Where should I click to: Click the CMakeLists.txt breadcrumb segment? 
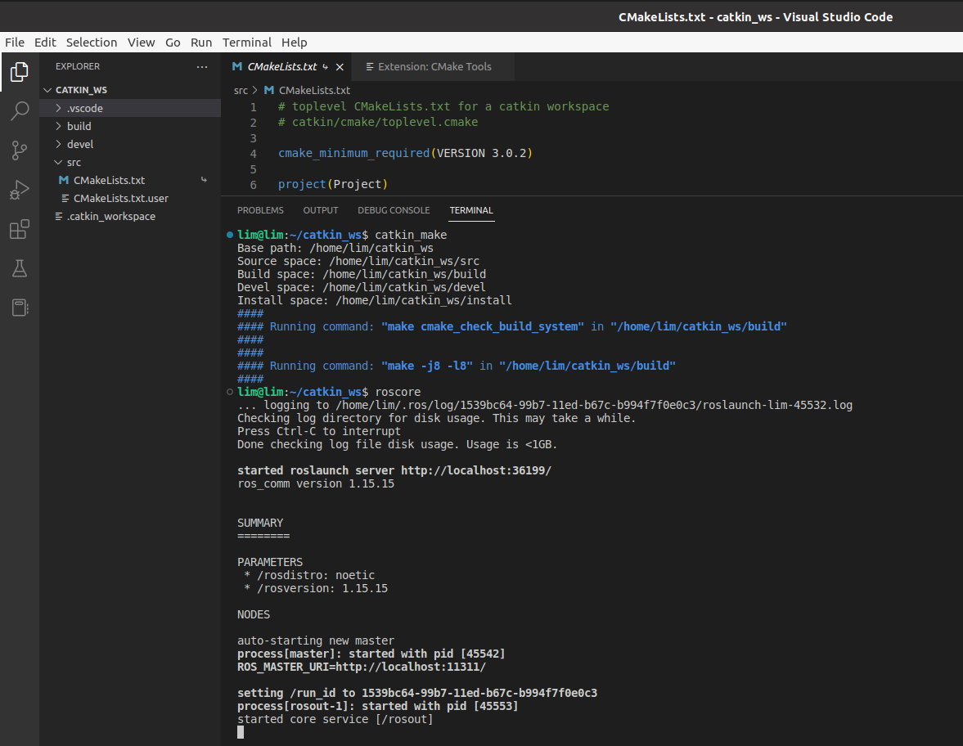click(314, 90)
